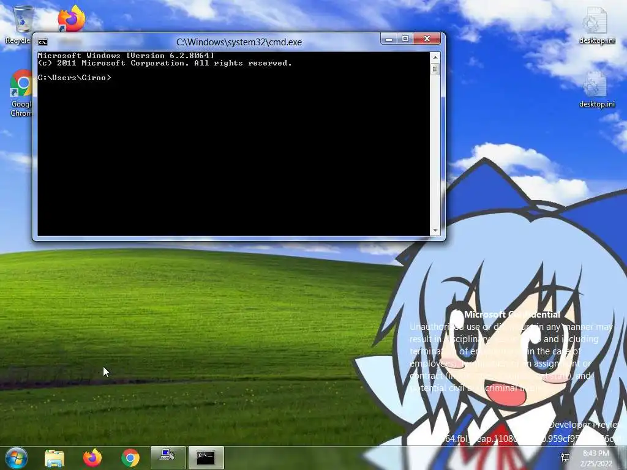Open the Google Chrome desktop shortcut

pos(21,93)
